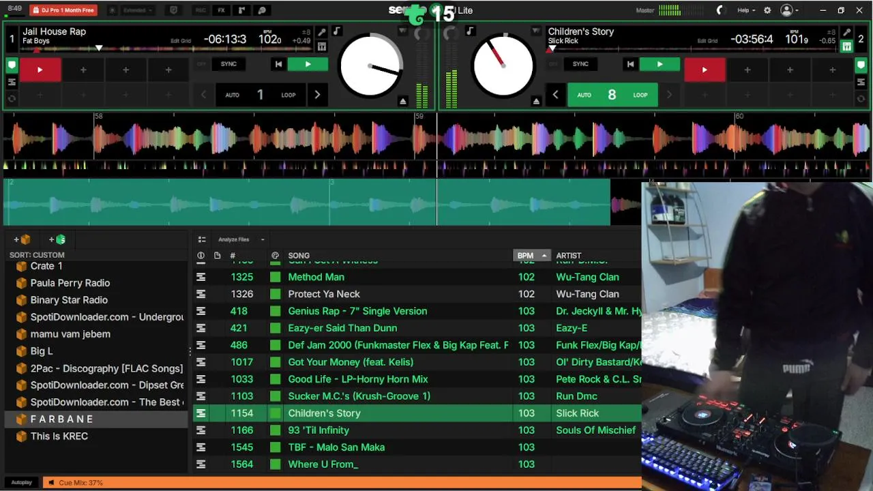The width and height of the screenshot is (873, 491).
Task: Select the 93 'Til Infinity track row
Action: pyautogui.click(x=417, y=430)
